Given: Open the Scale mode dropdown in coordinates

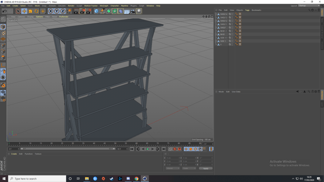Looking at the screenshot, I should pyautogui.click(x=189, y=168).
